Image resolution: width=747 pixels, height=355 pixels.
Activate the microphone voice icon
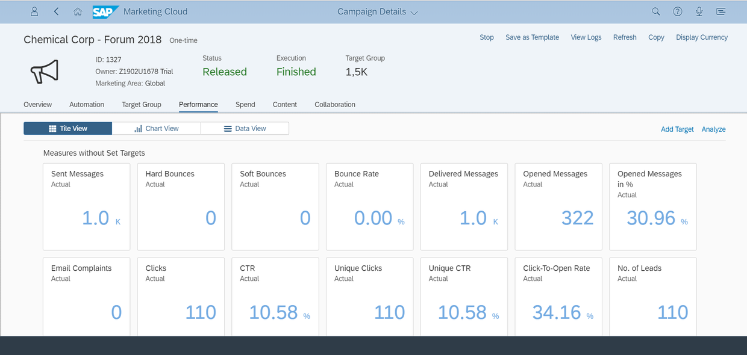pos(699,11)
